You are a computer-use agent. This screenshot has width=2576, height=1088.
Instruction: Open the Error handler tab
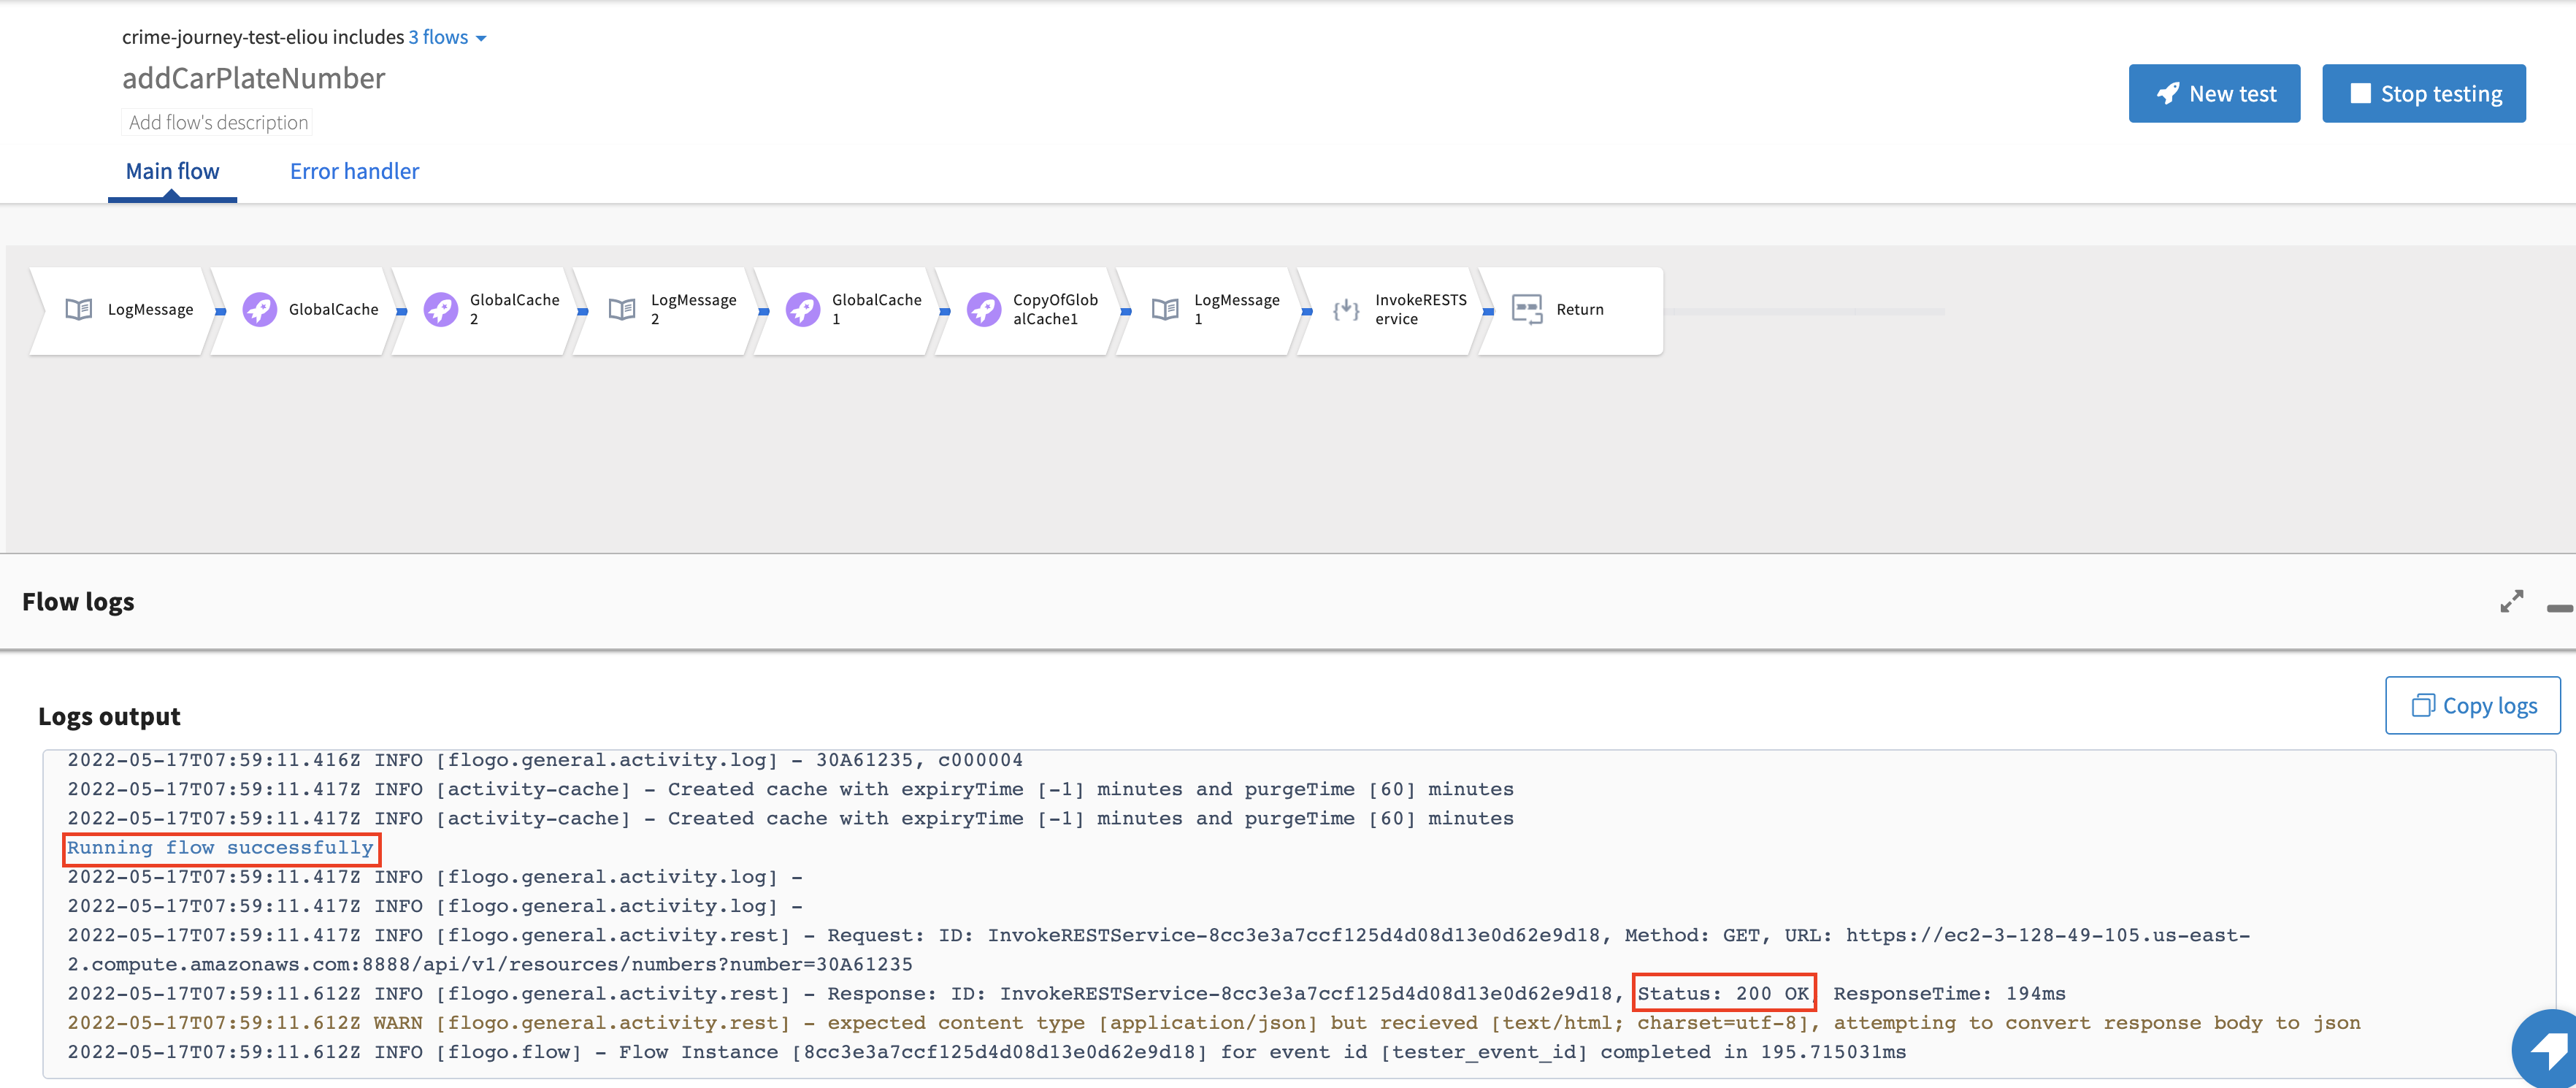[354, 171]
